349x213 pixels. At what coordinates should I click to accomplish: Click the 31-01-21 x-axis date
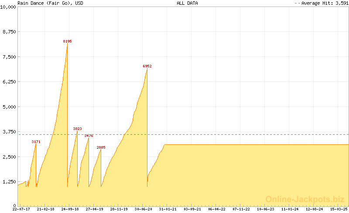(x=168, y=209)
